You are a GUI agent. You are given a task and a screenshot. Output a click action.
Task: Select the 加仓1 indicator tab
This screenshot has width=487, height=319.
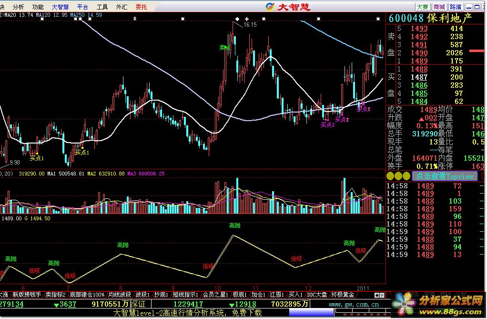pyautogui.click(x=258, y=294)
